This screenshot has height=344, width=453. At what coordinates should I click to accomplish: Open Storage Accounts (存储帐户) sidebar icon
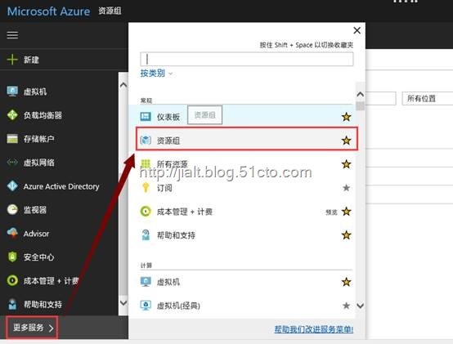12,139
